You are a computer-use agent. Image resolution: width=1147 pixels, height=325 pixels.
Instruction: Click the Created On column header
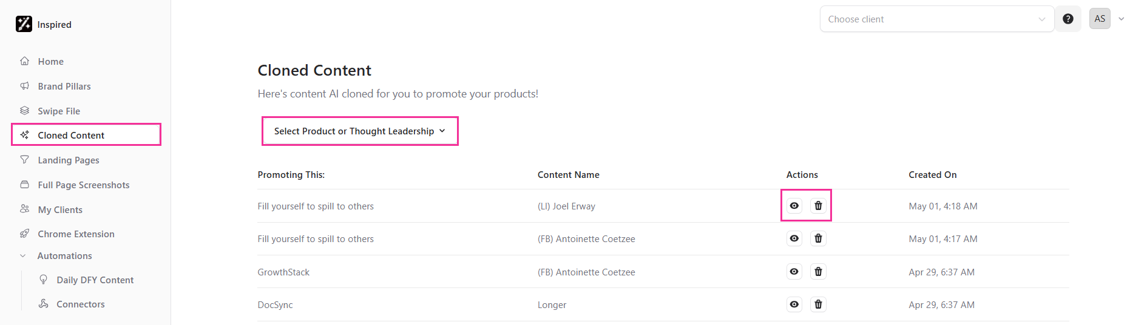pos(933,175)
